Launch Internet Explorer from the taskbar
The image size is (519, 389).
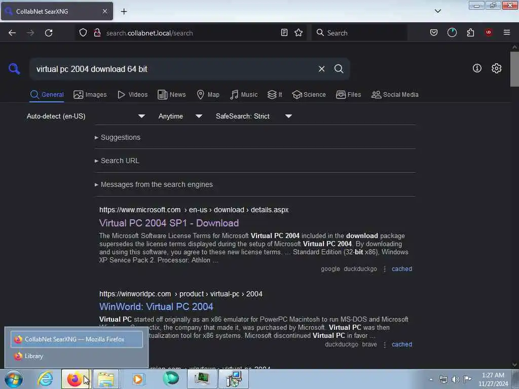click(x=45, y=379)
